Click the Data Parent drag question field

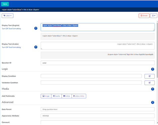pos(98,109)
